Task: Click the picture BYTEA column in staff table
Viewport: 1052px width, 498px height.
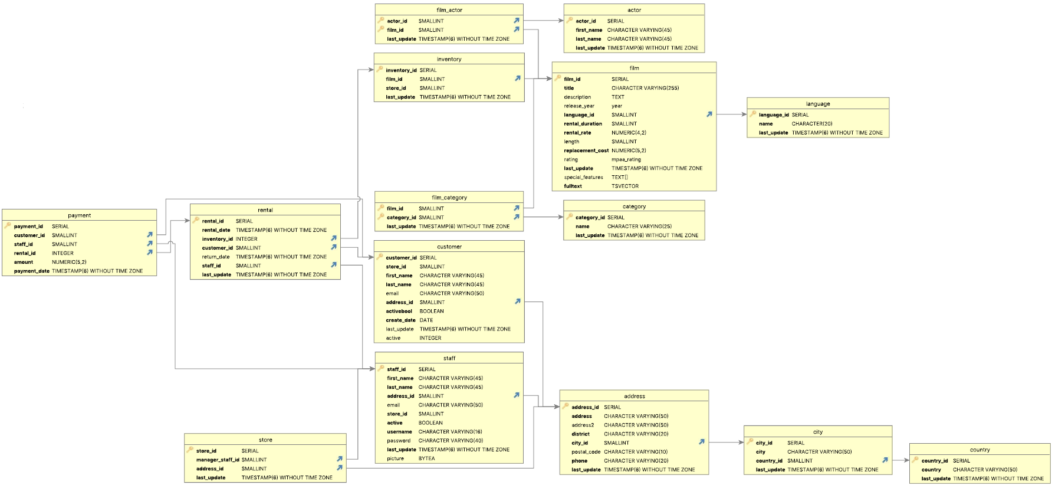Action: tap(449, 458)
